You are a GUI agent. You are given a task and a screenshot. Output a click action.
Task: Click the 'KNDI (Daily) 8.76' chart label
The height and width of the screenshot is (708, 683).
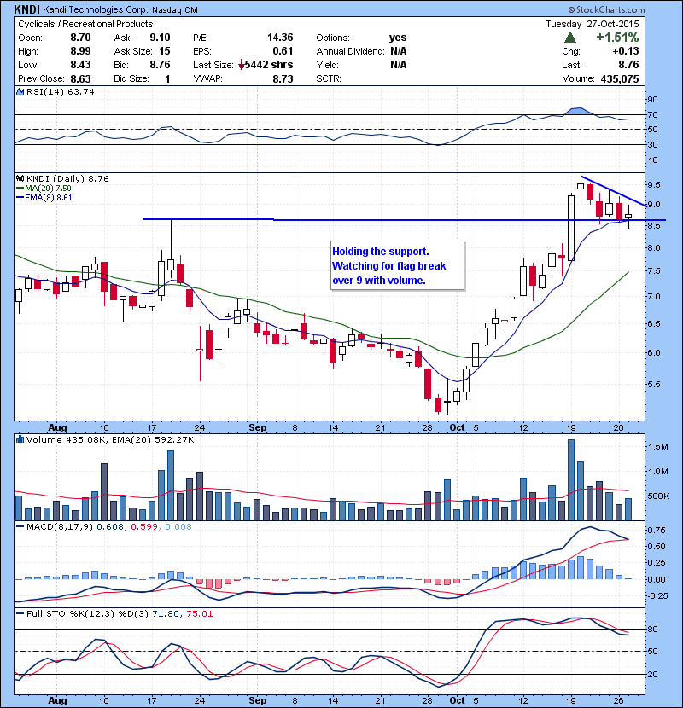tap(67, 179)
